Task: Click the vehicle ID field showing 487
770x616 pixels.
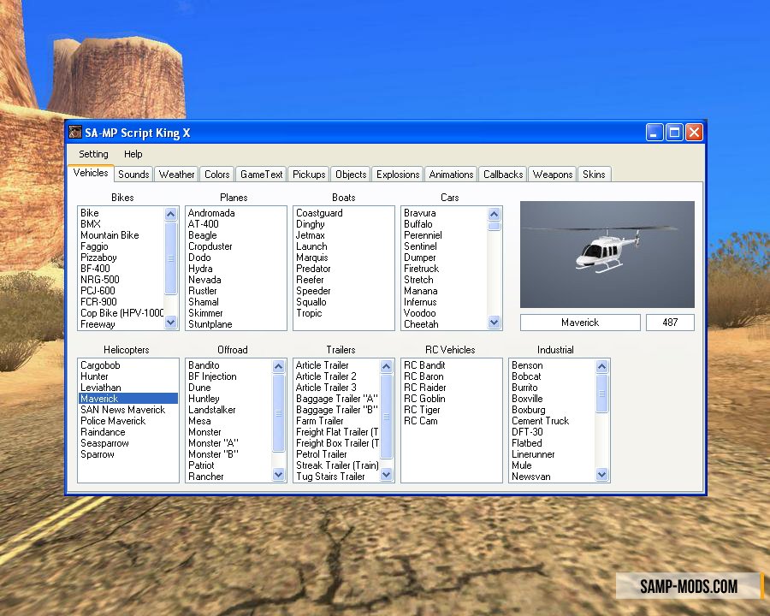Action: coord(670,323)
